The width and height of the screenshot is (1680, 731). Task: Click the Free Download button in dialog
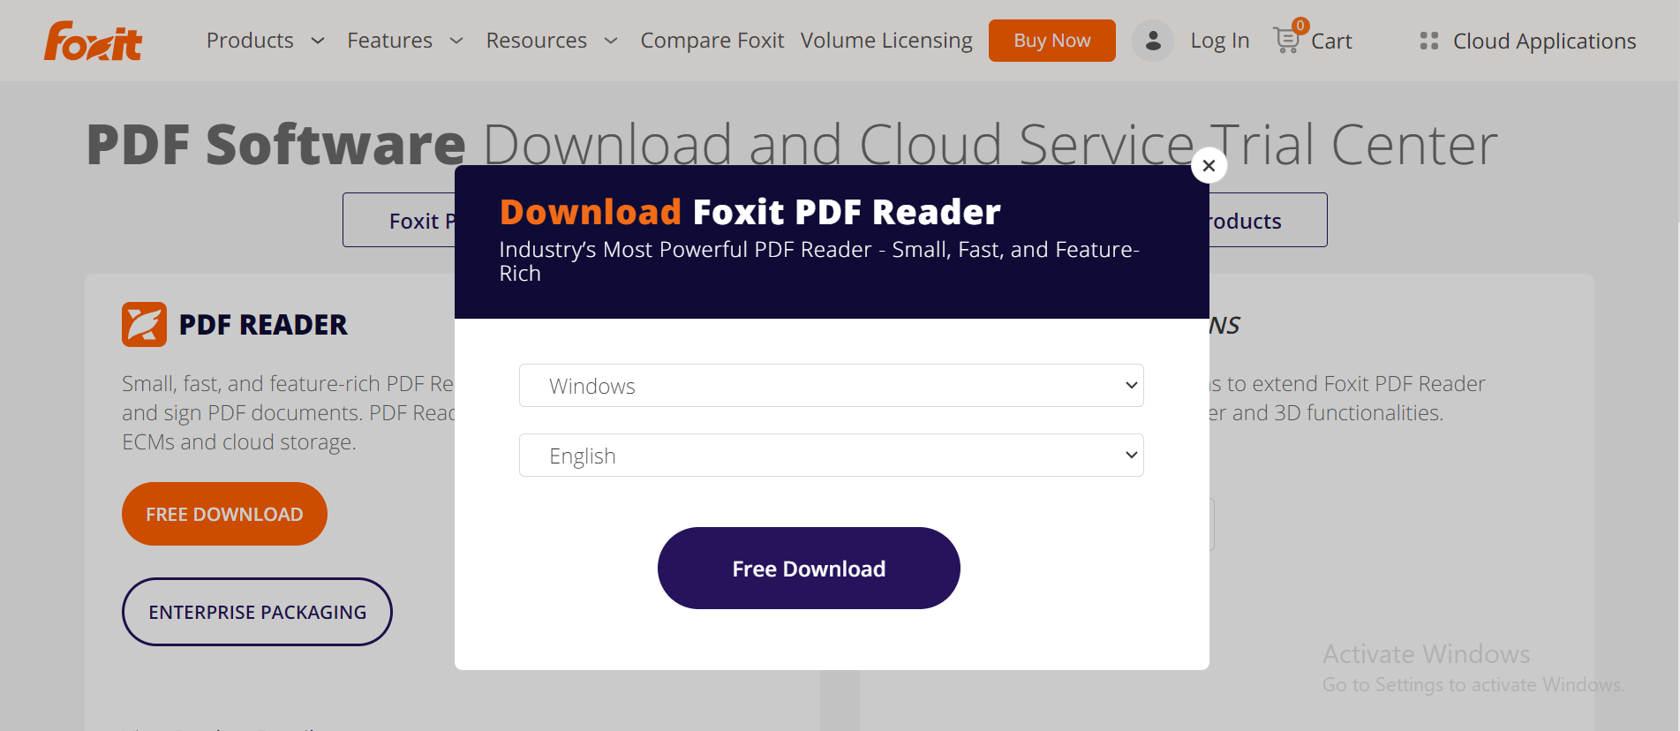coord(809,568)
